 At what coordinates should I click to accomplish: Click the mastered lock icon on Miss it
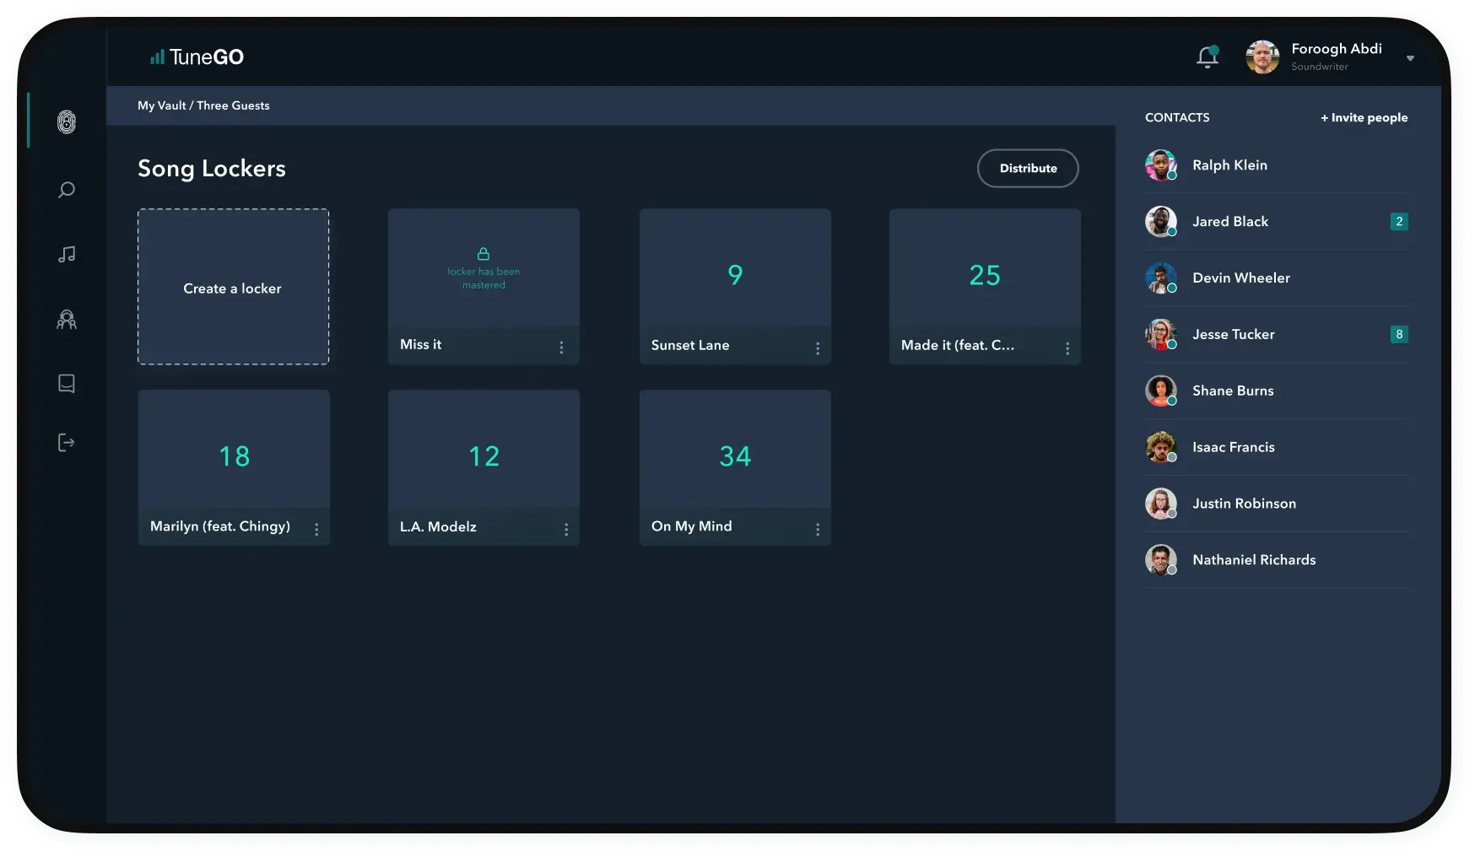484,253
